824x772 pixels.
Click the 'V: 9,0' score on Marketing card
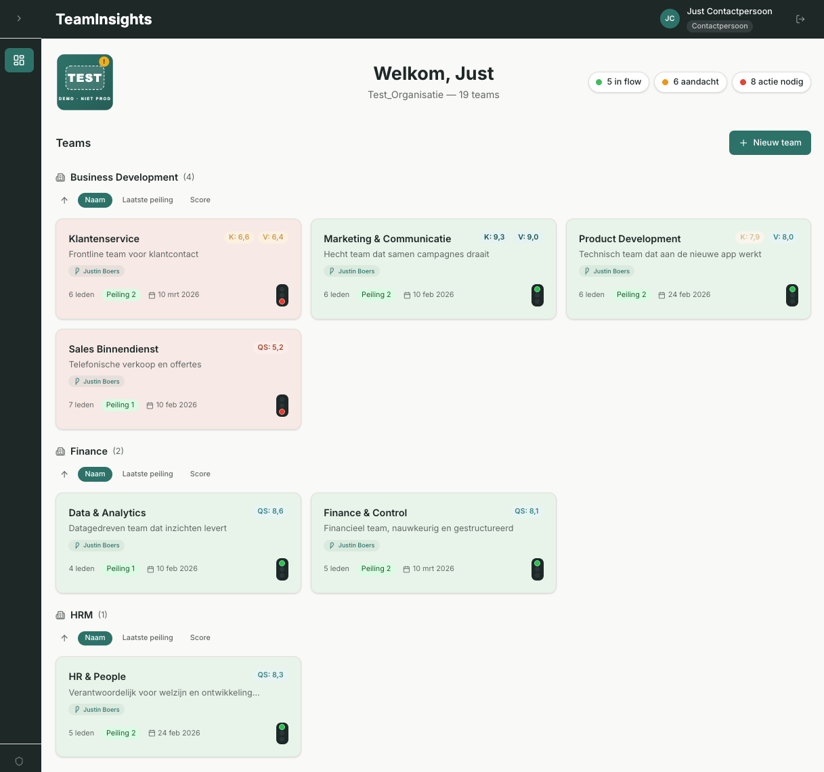click(x=528, y=237)
